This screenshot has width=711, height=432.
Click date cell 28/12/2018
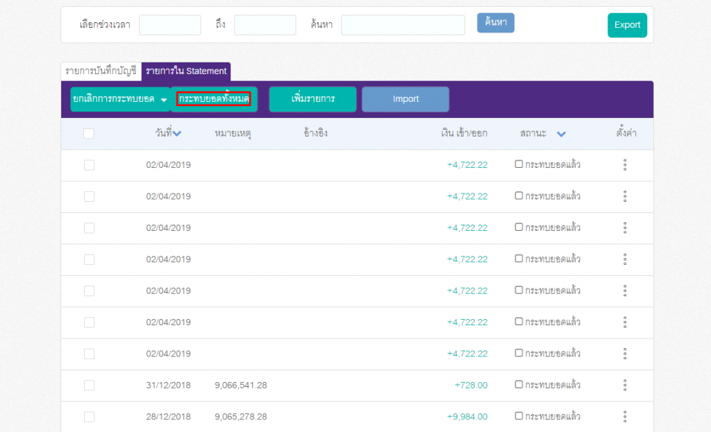(x=168, y=417)
